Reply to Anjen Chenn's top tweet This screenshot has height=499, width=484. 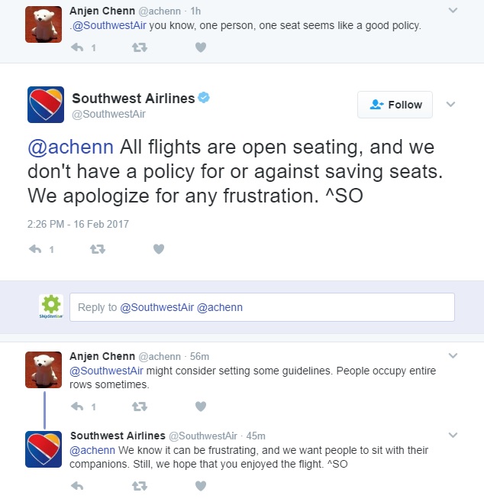point(77,47)
